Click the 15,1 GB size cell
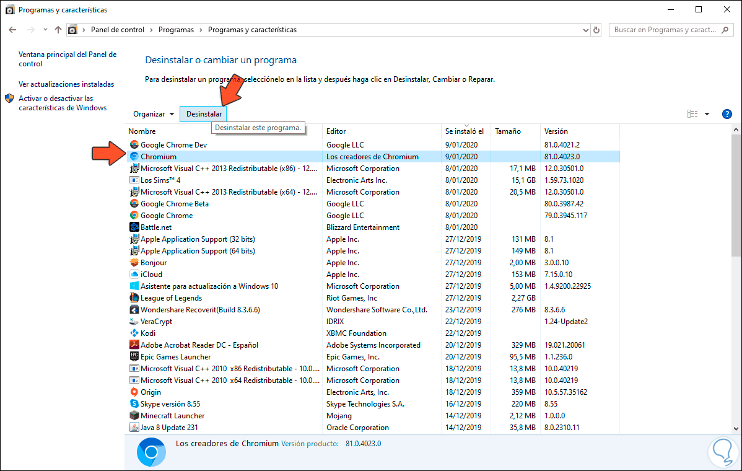The height and width of the screenshot is (471, 742). click(x=523, y=180)
